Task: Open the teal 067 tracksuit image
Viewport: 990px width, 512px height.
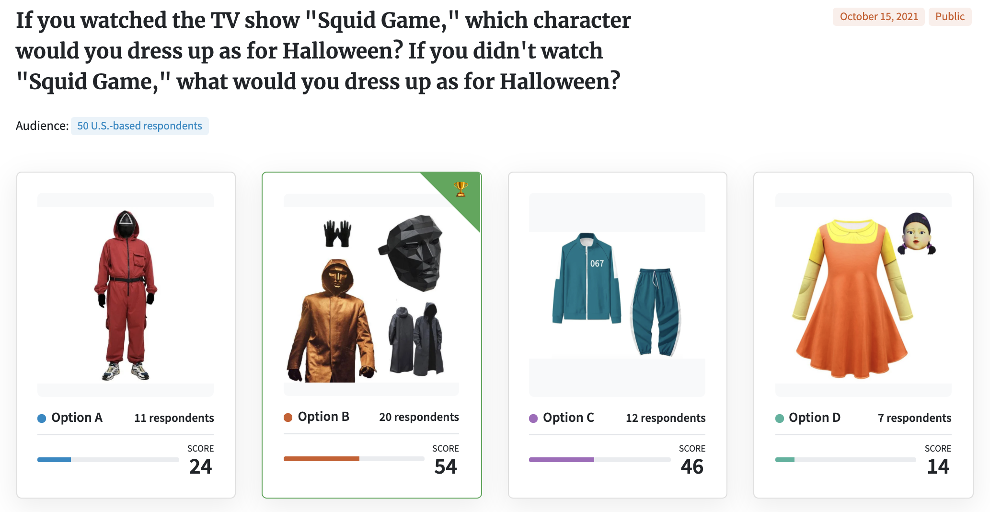Action: (x=617, y=295)
